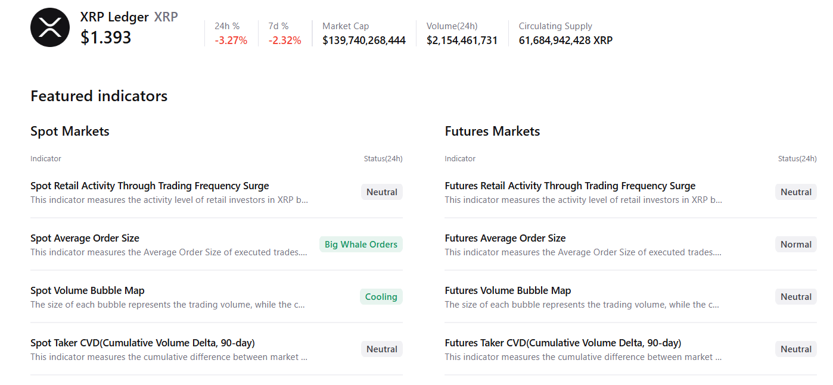Image resolution: width=833 pixels, height=385 pixels.
Task: Click the XRP Ledger logo icon
Action: [x=50, y=27]
